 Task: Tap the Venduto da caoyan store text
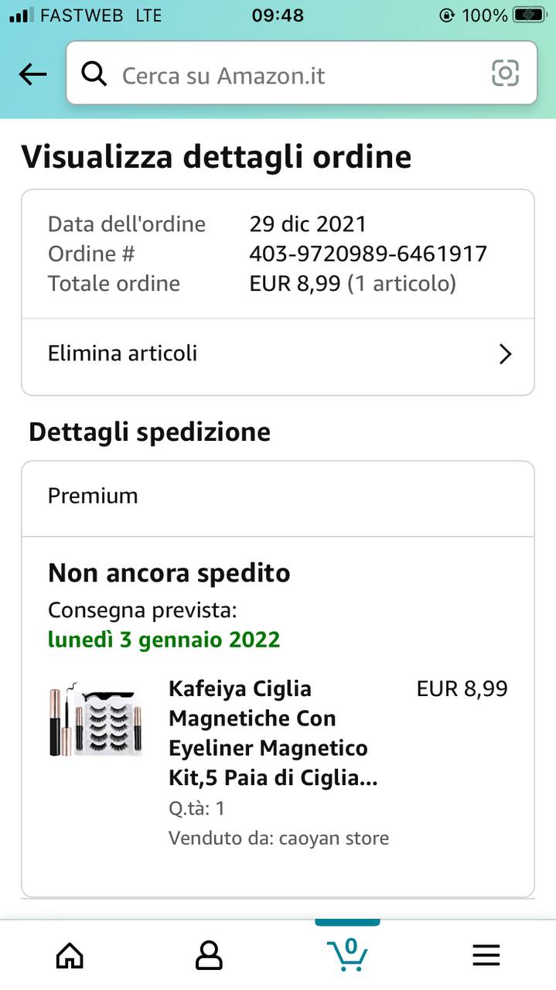[x=278, y=838]
